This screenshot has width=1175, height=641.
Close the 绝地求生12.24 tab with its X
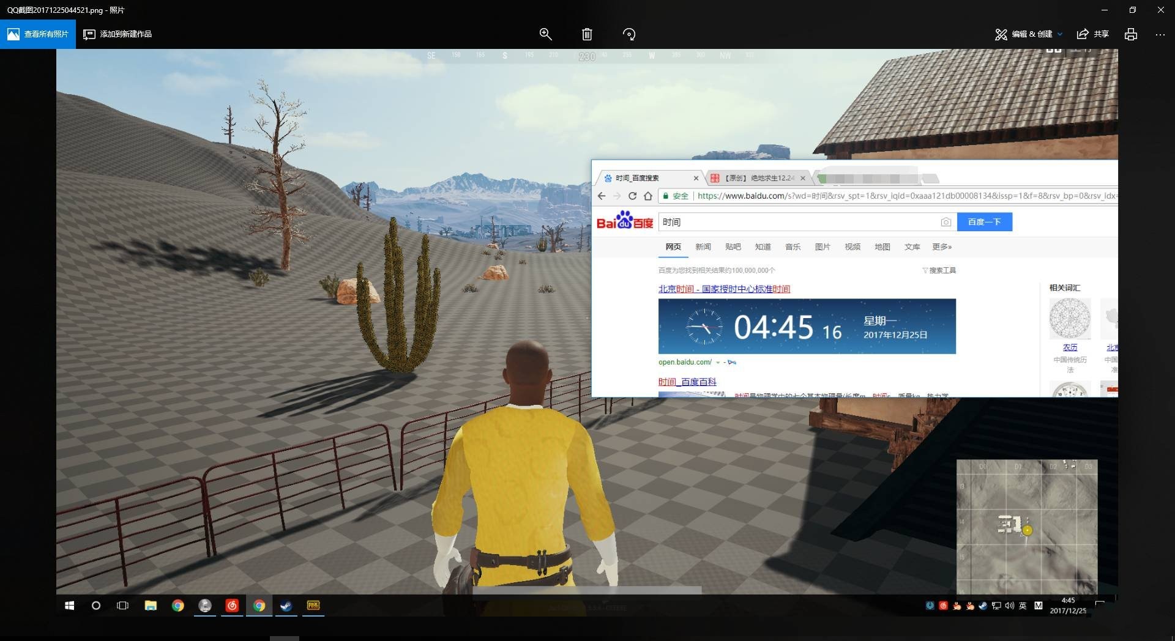pyautogui.click(x=803, y=178)
